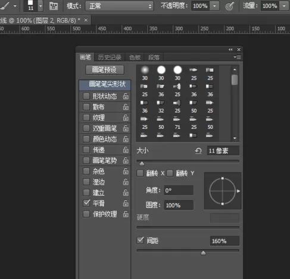This screenshot has height=279, width=290.
Task: Select the Brush tool icon in options bar
Action: click(x=4, y=5)
